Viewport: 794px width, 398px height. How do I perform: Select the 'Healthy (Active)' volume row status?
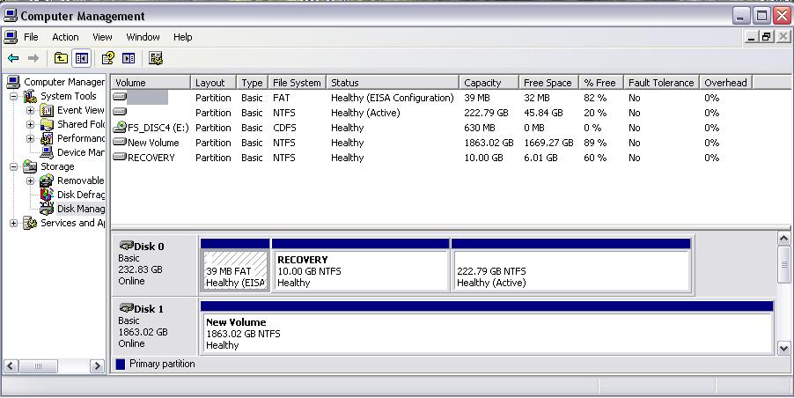(x=365, y=113)
